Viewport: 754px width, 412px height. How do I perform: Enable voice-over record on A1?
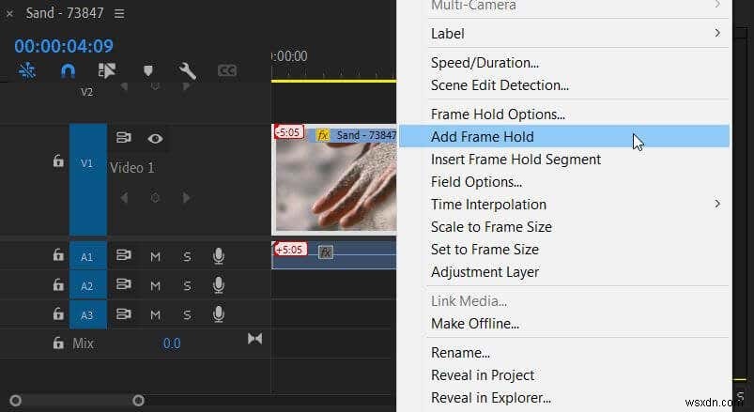(x=219, y=256)
